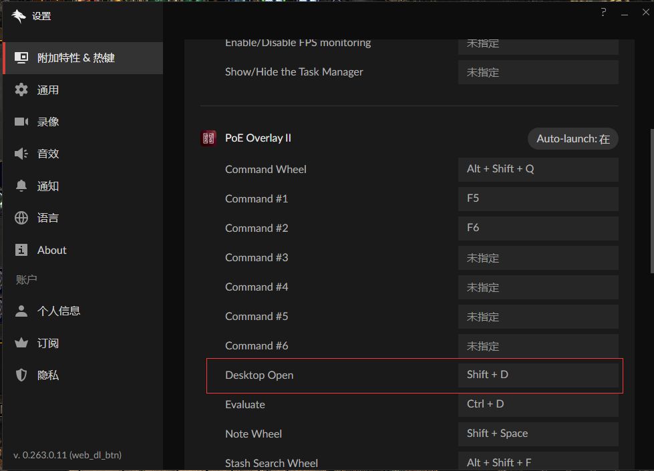Viewport: 654px width, 471px height.
Task: Open the 音效 speaker audio settings icon
Action: point(20,154)
